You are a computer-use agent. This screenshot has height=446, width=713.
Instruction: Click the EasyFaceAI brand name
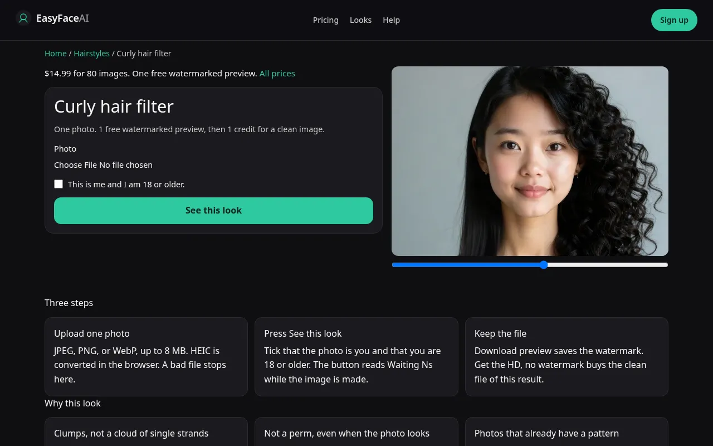pos(62,18)
